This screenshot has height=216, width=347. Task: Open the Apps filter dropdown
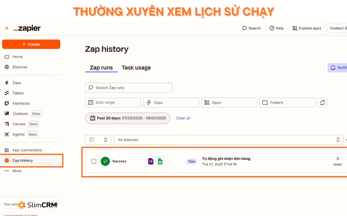pyautogui.click(x=229, y=103)
